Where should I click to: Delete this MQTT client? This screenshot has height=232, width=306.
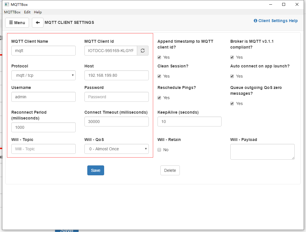tap(170, 170)
